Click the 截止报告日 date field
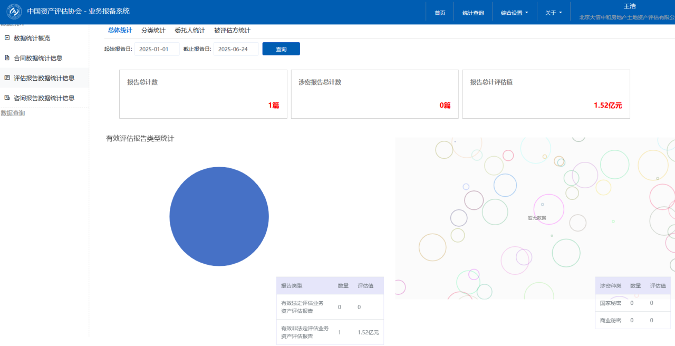 tap(236, 49)
